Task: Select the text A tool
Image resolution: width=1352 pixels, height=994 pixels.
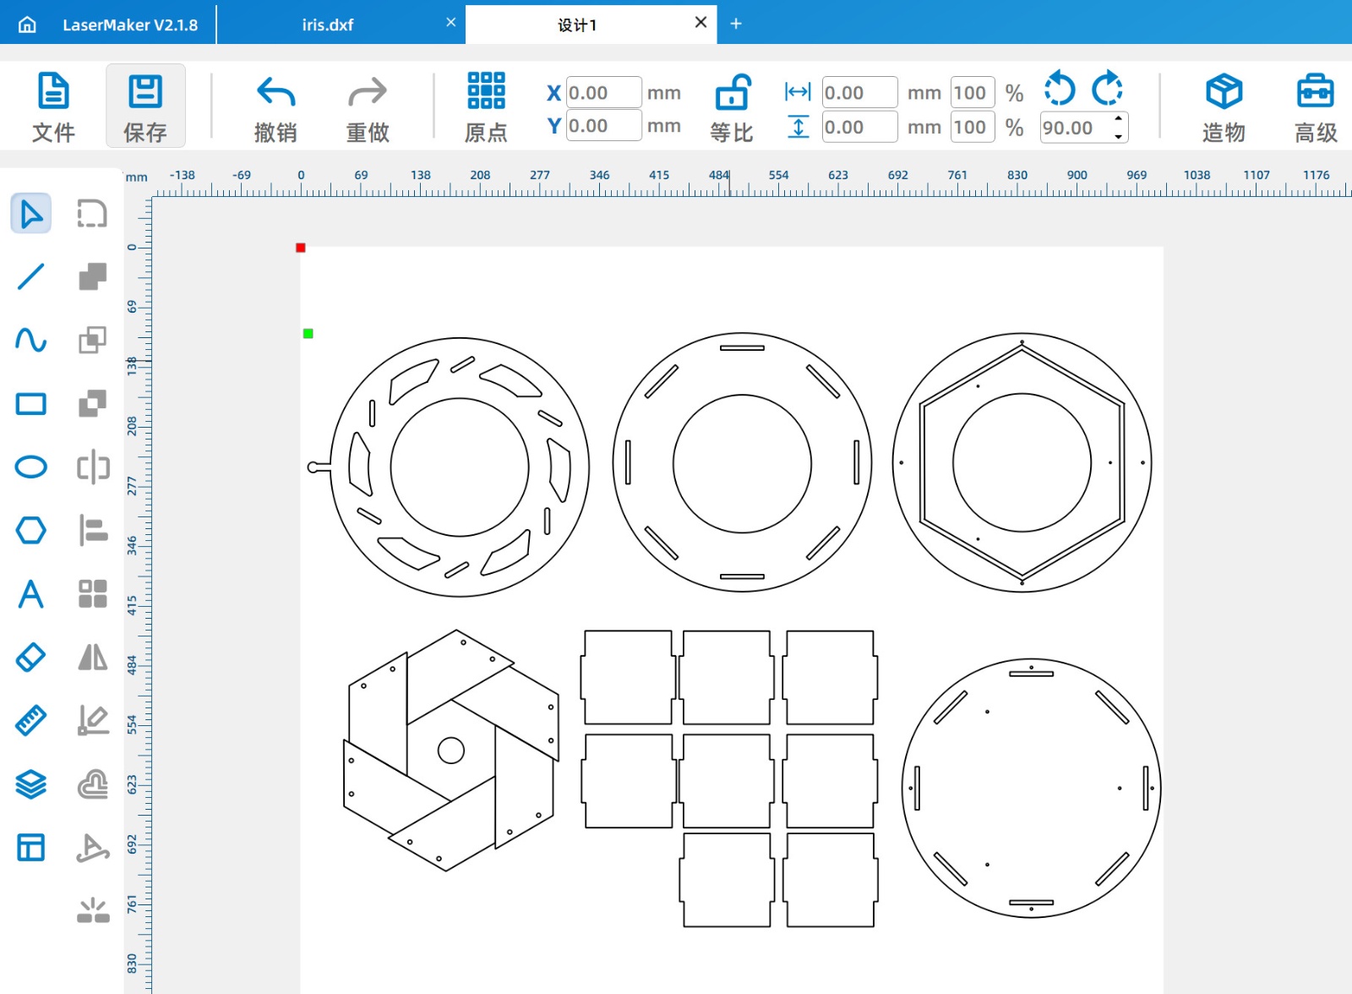Action: point(31,594)
